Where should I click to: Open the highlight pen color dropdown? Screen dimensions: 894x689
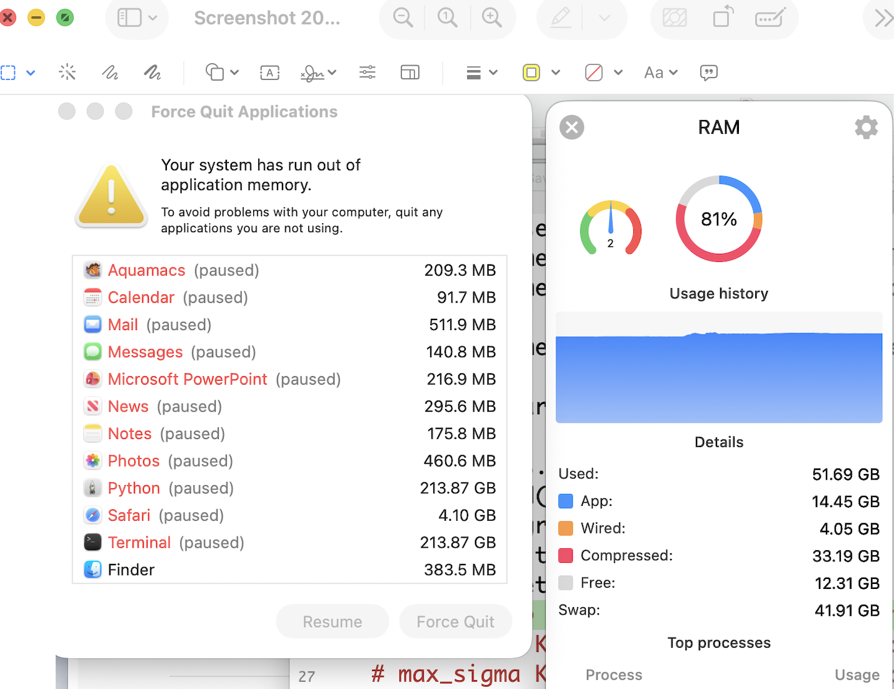pos(604,18)
